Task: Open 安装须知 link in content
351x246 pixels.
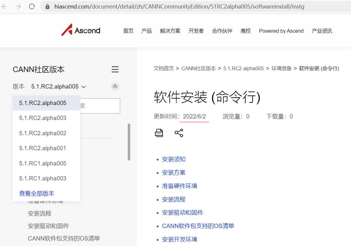Action: click(174, 159)
